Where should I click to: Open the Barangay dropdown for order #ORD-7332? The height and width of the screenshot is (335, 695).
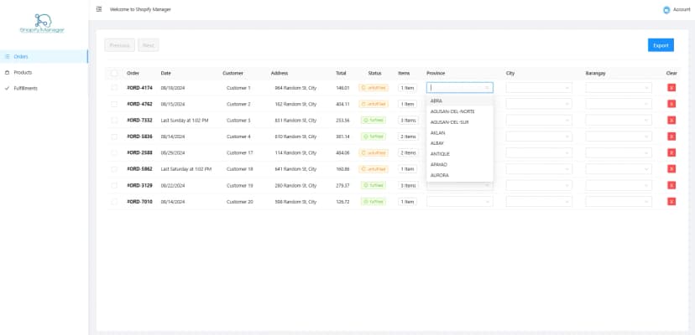619,121
